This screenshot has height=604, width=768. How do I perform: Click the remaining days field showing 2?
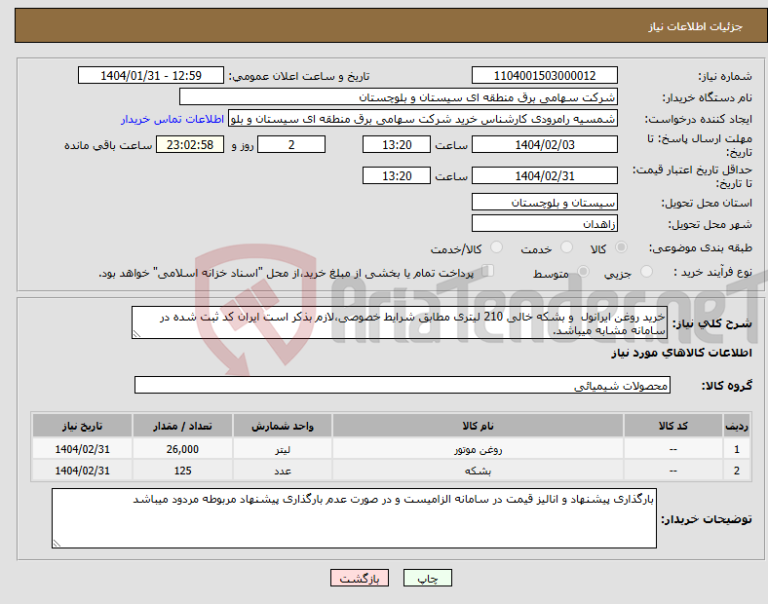pos(291,145)
